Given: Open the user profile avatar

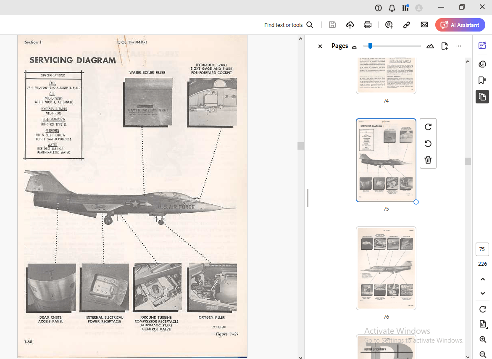Looking at the screenshot, I should click(x=419, y=8).
